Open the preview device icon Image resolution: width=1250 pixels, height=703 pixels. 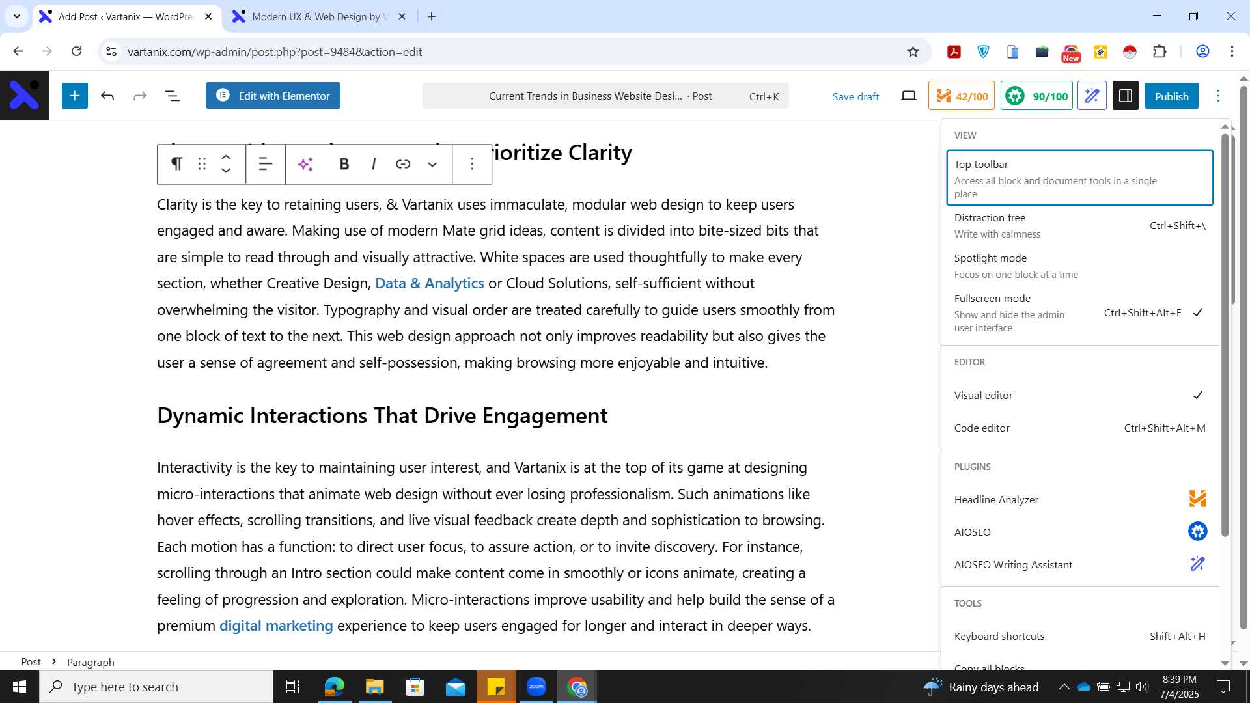point(909,96)
